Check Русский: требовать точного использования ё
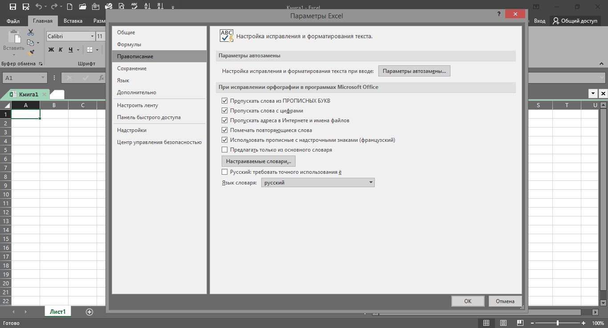 coord(224,172)
